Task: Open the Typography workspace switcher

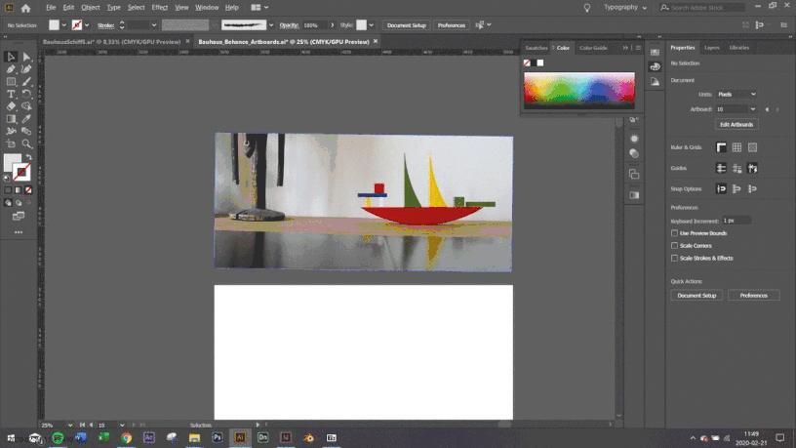Action: tap(625, 8)
